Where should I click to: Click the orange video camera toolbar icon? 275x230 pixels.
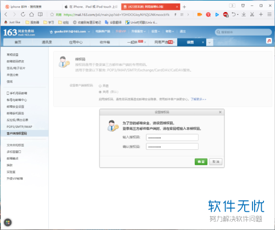pos(200,14)
